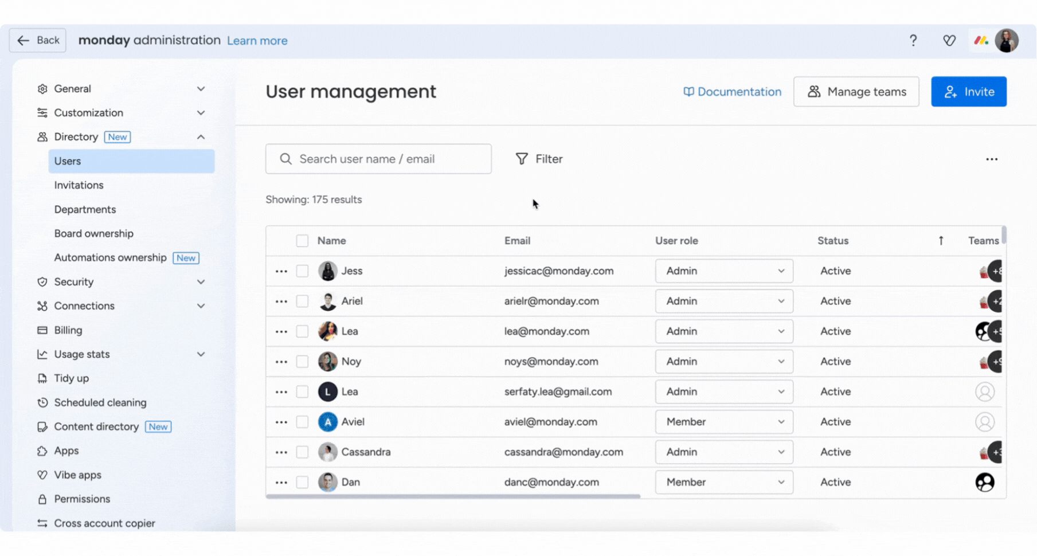Viewport: 1037px width, 556px height.
Task: Open the Documentation link
Action: click(x=732, y=92)
